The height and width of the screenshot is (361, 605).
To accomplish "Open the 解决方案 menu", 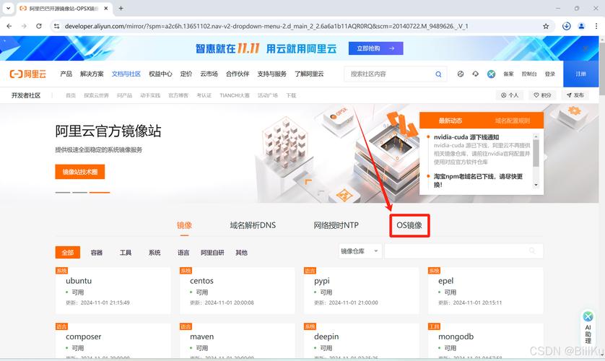I will point(92,74).
